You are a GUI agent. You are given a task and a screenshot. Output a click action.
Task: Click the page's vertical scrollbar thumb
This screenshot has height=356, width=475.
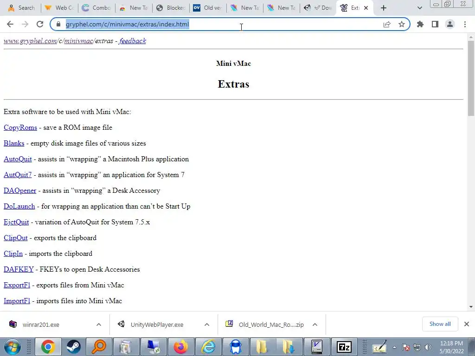pos(471,78)
